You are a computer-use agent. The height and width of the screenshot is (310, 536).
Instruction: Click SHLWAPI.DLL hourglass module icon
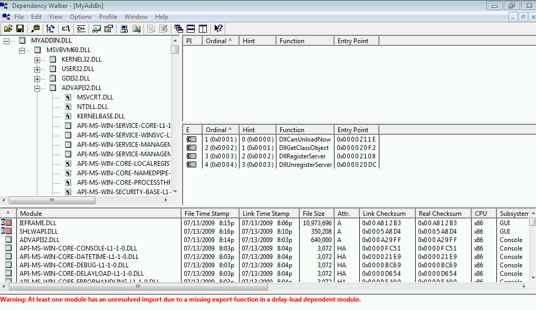point(6,231)
